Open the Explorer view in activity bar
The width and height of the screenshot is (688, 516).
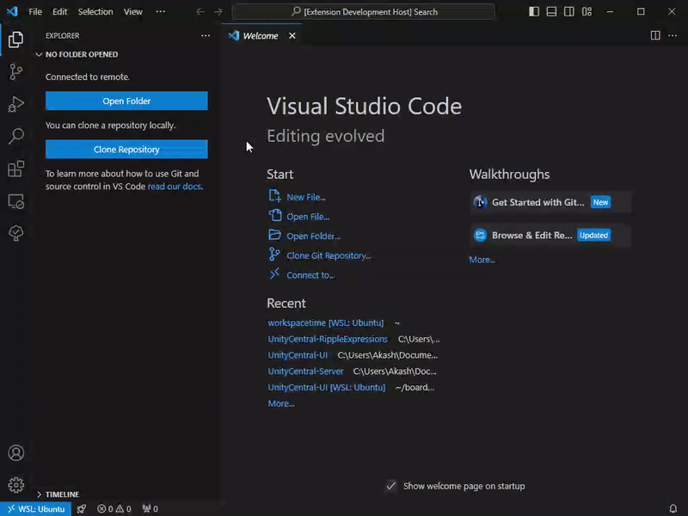pos(15,40)
